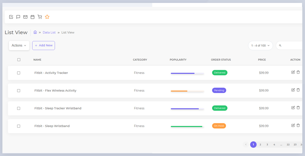The image size is (305, 156).
Task: Click the previous page arrow in pagination
Action: (246, 145)
